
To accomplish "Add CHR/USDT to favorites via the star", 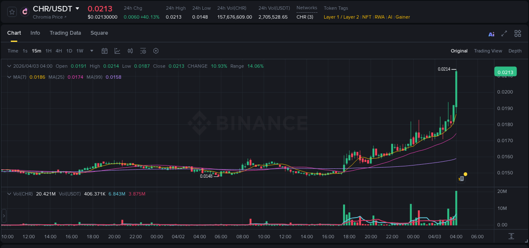I will tap(11, 11).
